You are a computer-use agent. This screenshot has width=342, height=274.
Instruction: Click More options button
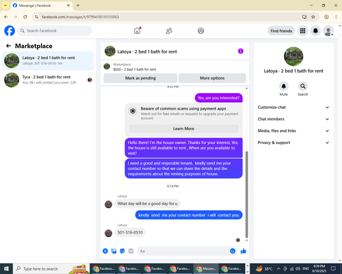tap(212, 78)
